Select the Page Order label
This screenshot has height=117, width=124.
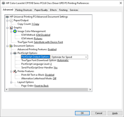(x=28, y=86)
